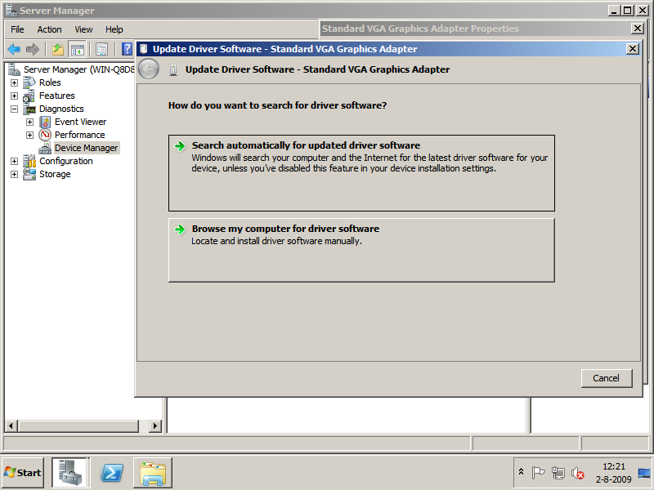Click the tree pane scroll right arrow
Image resolution: width=654 pixels, height=490 pixels.
(155, 425)
